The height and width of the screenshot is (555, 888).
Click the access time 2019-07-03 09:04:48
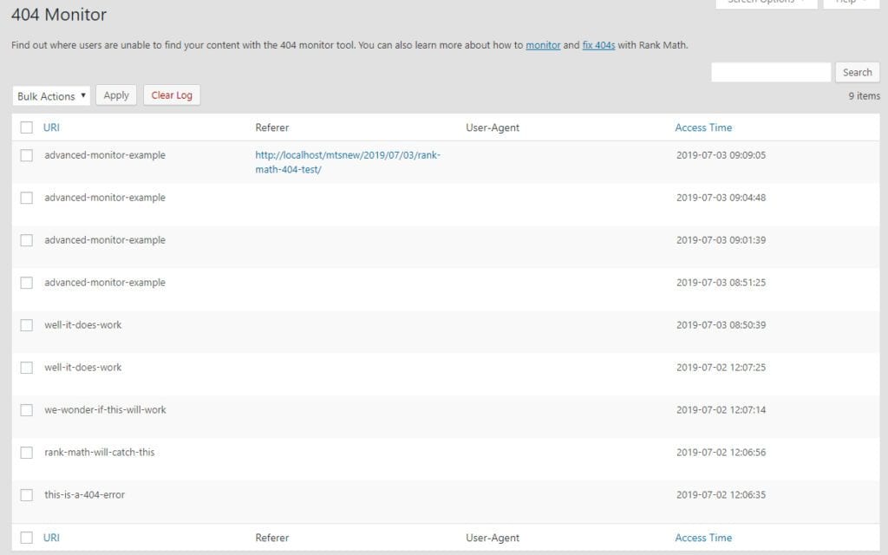721,198
